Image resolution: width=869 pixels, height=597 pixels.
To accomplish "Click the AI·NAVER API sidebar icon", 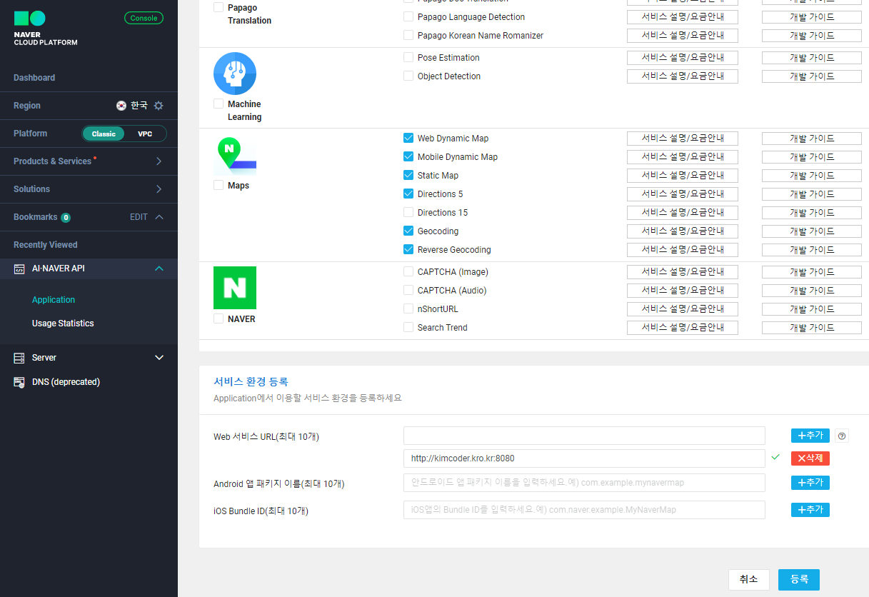I will point(19,269).
